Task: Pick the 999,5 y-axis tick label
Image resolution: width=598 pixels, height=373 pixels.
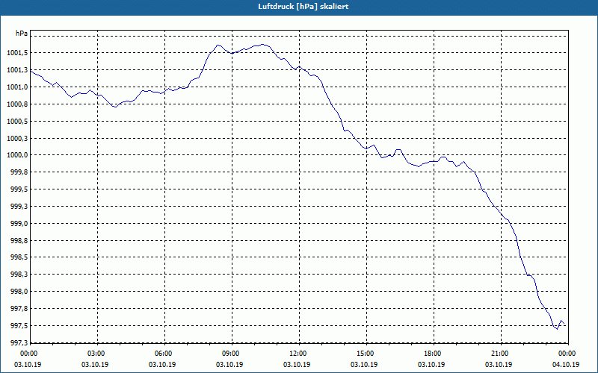Action: pyautogui.click(x=19, y=189)
